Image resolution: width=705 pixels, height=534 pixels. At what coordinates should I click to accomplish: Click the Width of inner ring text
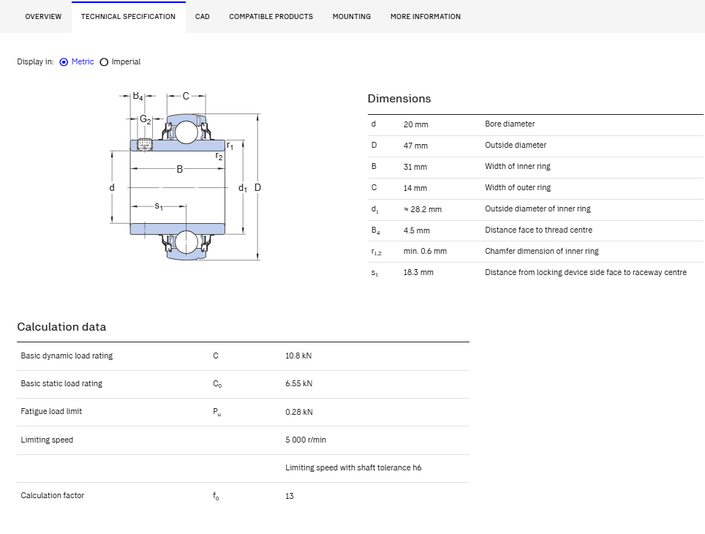point(518,166)
